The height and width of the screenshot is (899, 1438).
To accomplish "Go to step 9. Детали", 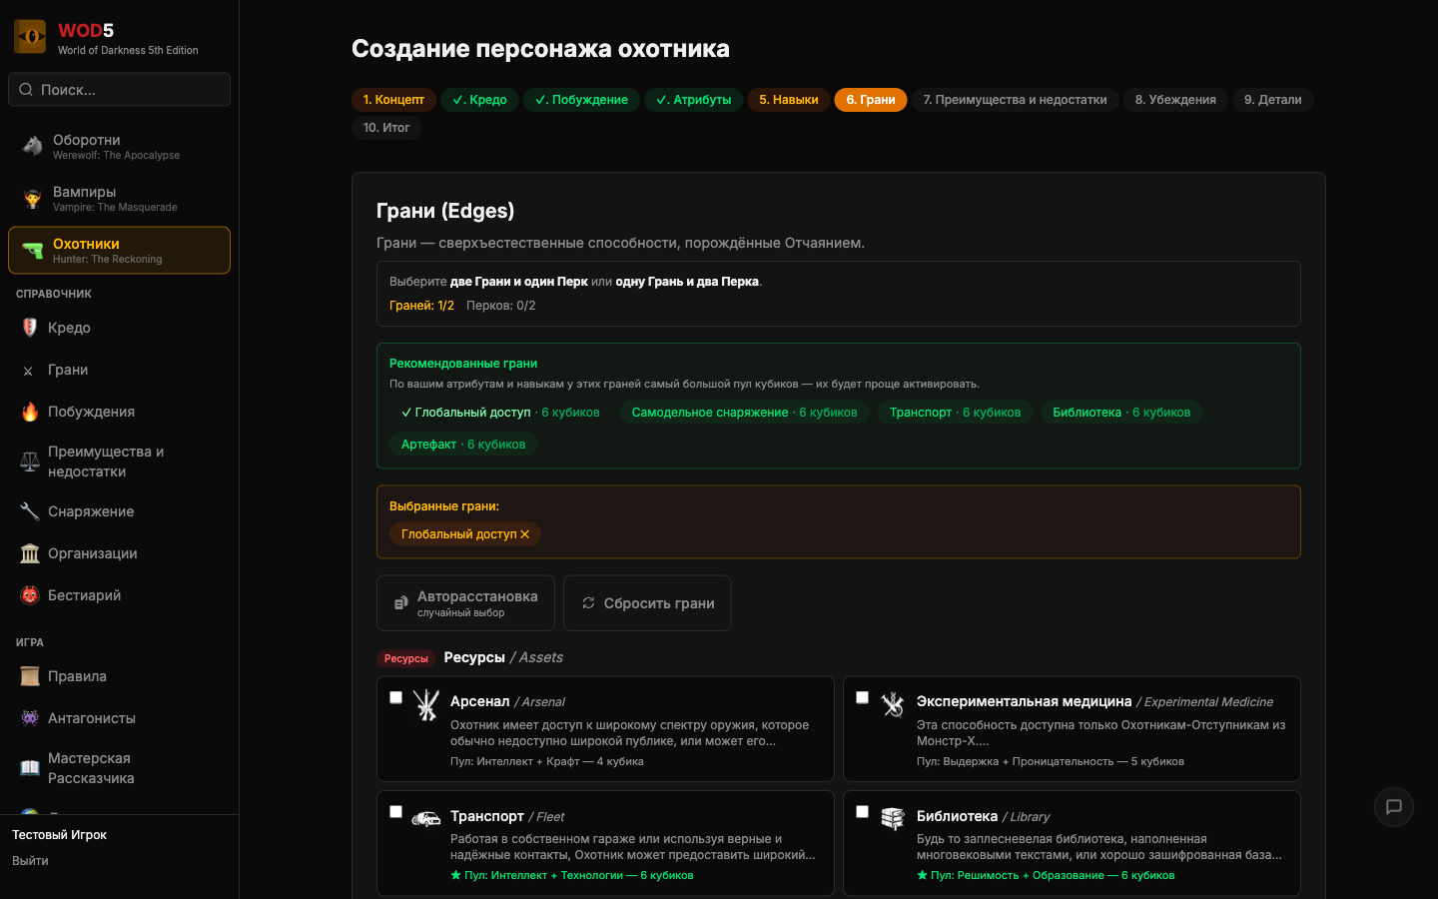I will pos(1272,100).
